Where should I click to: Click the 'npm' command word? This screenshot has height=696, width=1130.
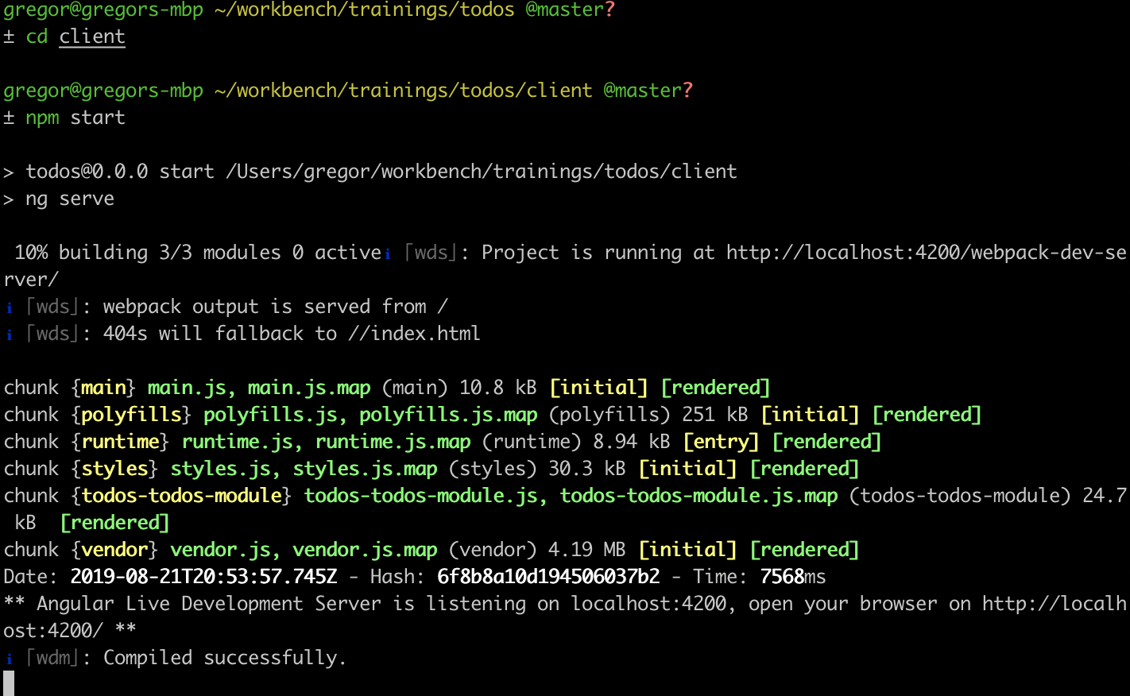(x=42, y=118)
